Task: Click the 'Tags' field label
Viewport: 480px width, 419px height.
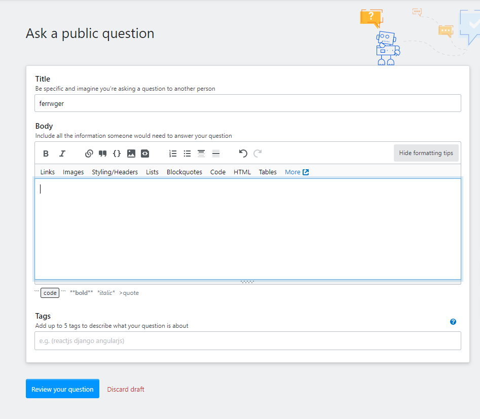Action: (43, 316)
